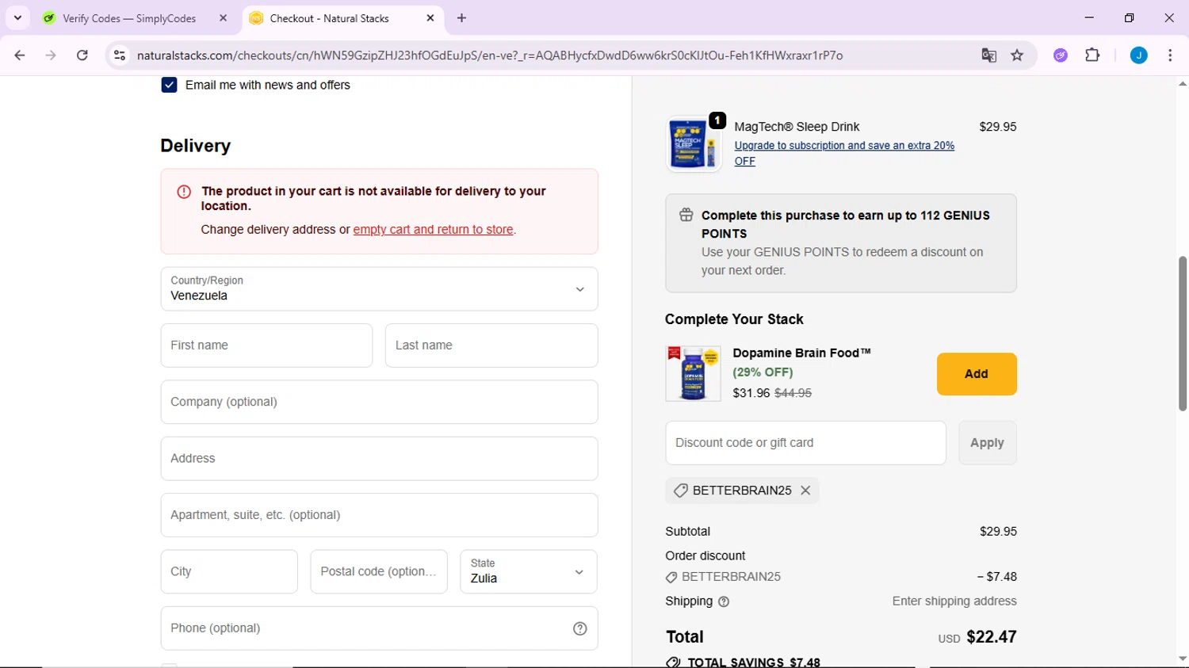Restore down the browser window
1189x668 pixels.
[1130, 17]
